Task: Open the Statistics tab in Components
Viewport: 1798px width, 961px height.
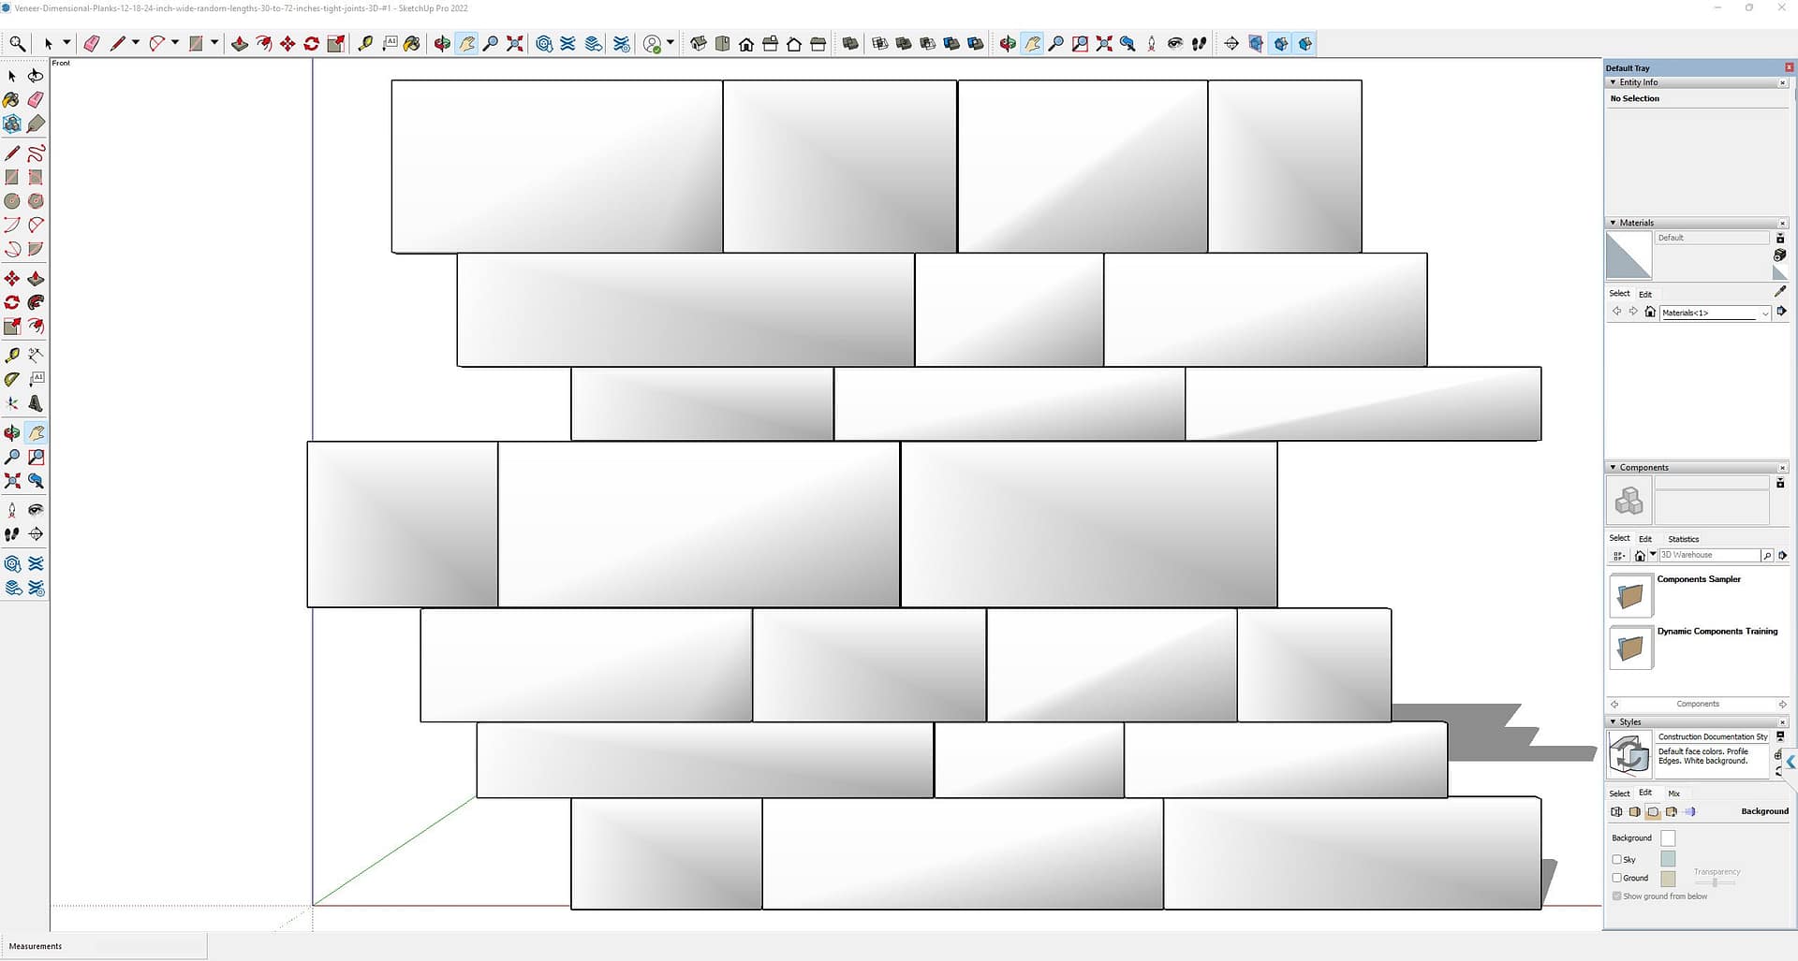Action: [1683, 539]
